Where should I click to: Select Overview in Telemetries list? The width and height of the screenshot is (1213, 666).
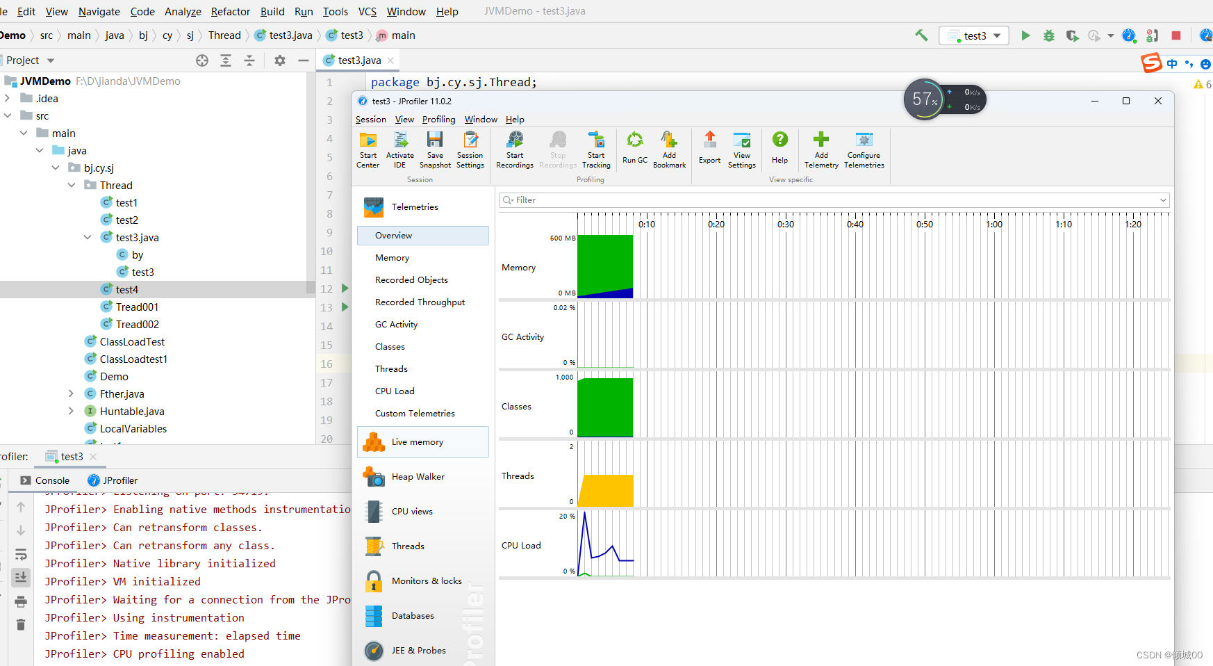click(x=423, y=236)
